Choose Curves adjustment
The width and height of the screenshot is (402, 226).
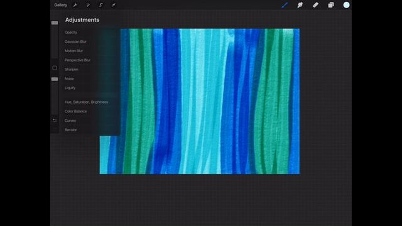click(x=70, y=121)
